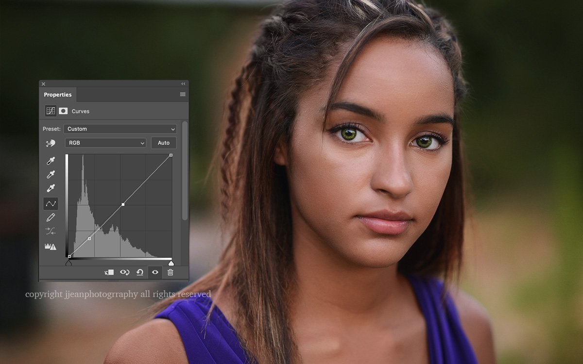Select the layer mask icon
The width and height of the screenshot is (583, 364).
click(x=63, y=111)
